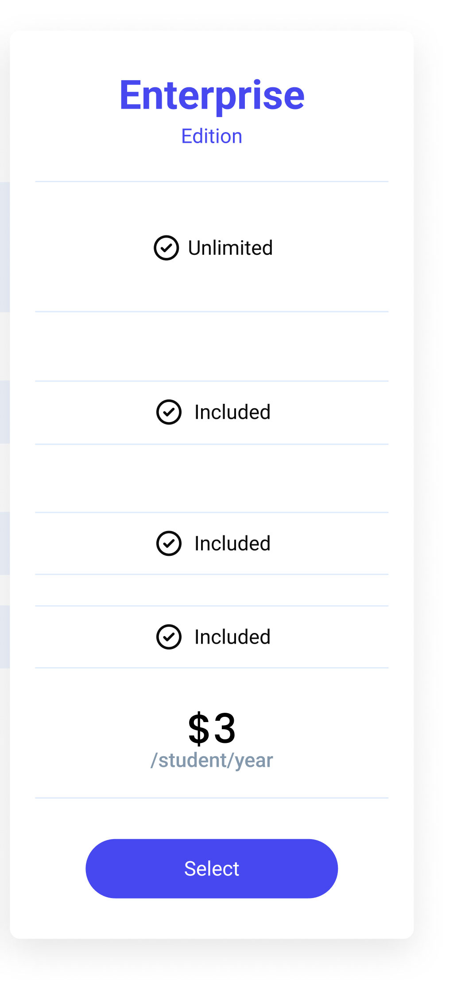Click the middle Included label text
The height and width of the screenshot is (1000, 457).
pyautogui.click(x=232, y=543)
